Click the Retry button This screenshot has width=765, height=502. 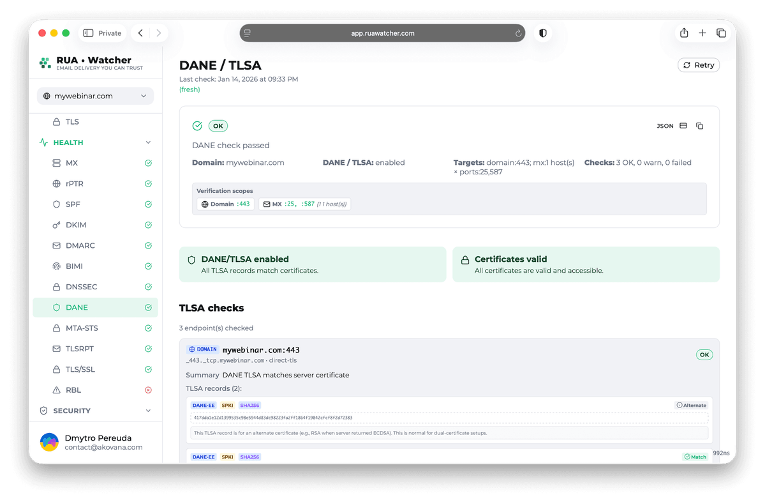tap(698, 65)
